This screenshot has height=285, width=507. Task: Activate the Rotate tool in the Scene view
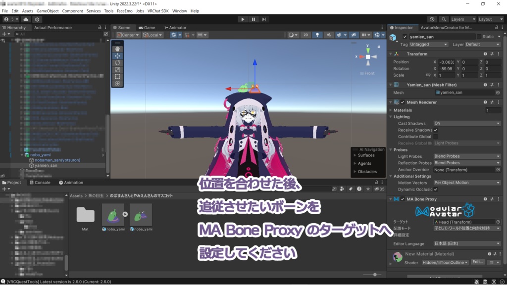[x=118, y=63]
